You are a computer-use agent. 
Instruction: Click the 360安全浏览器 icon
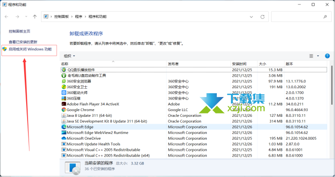click(64, 81)
